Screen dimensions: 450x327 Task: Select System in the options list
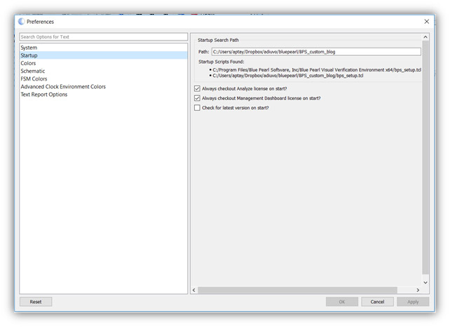tap(29, 48)
